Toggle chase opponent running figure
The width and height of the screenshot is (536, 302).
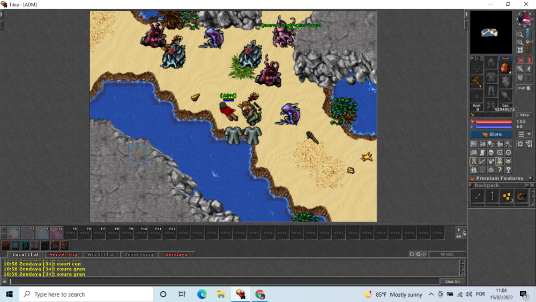(x=529, y=69)
